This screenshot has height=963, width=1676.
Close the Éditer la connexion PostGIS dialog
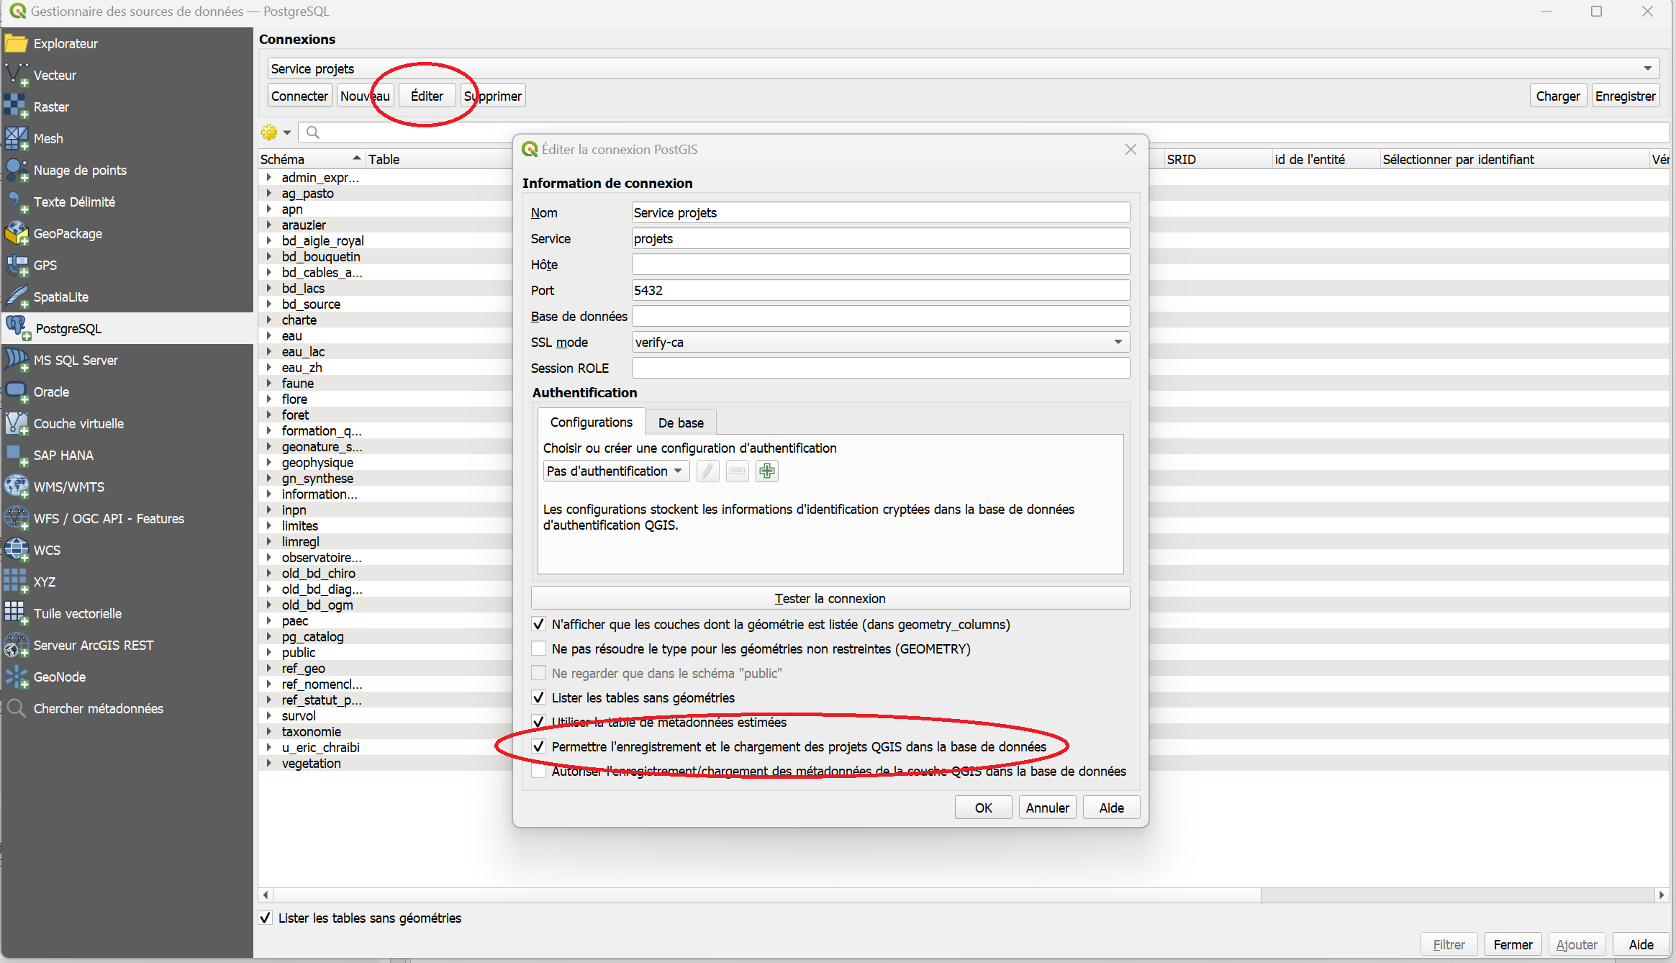pyautogui.click(x=1131, y=149)
